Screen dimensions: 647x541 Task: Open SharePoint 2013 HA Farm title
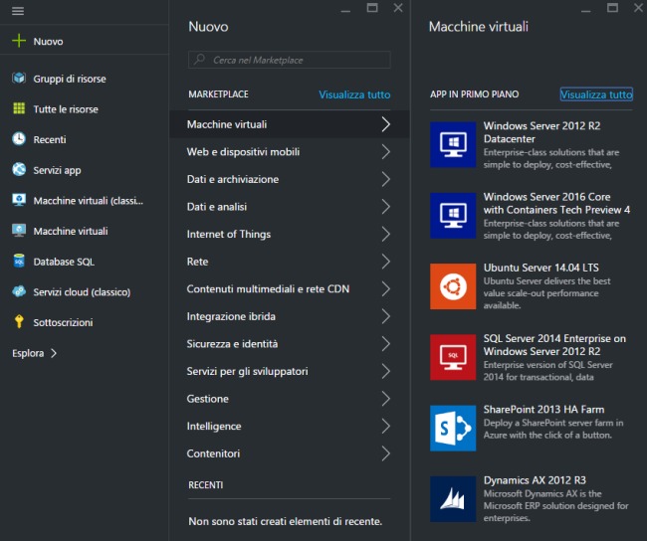(x=543, y=410)
